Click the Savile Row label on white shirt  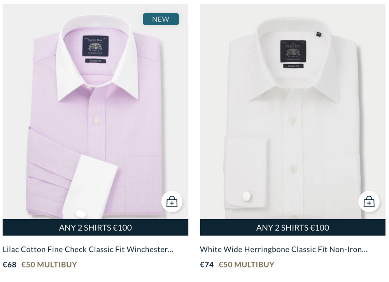coord(293,50)
